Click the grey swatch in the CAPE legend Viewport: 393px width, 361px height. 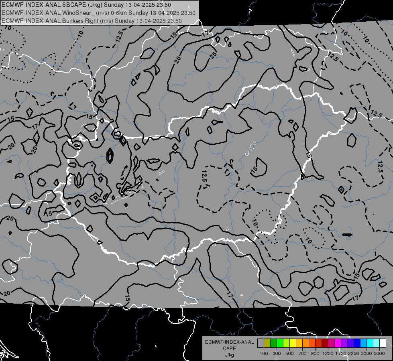click(261, 343)
